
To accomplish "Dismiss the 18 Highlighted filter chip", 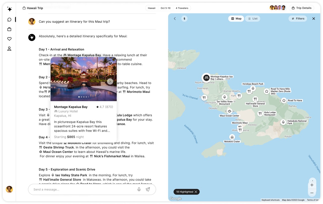I will click(x=196, y=192).
